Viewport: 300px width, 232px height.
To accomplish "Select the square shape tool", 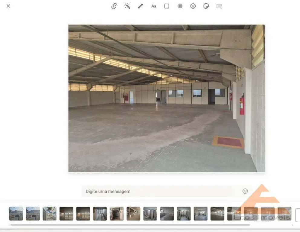I will pos(167,6).
